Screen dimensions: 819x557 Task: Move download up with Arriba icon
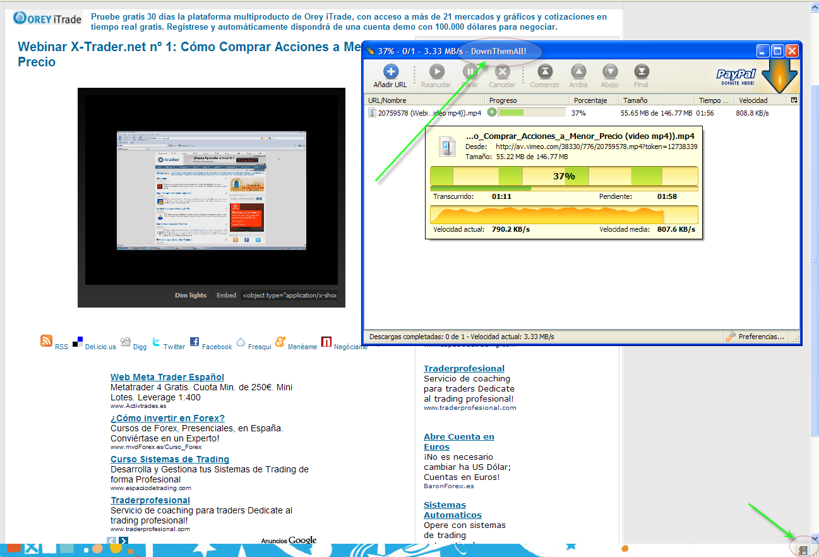(578, 71)
